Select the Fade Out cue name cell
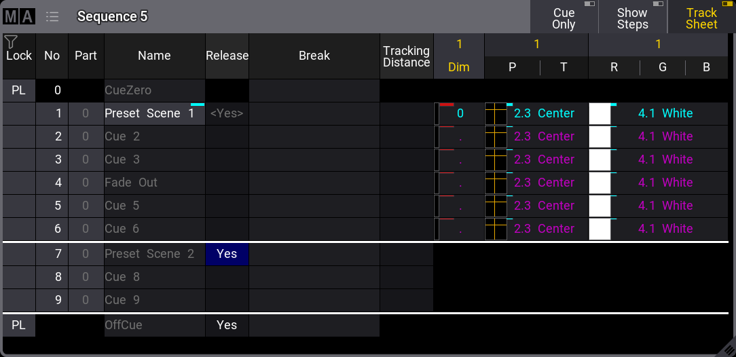This screenshot has width=736, height=357. pyautogui.click(x=154, y=183)
